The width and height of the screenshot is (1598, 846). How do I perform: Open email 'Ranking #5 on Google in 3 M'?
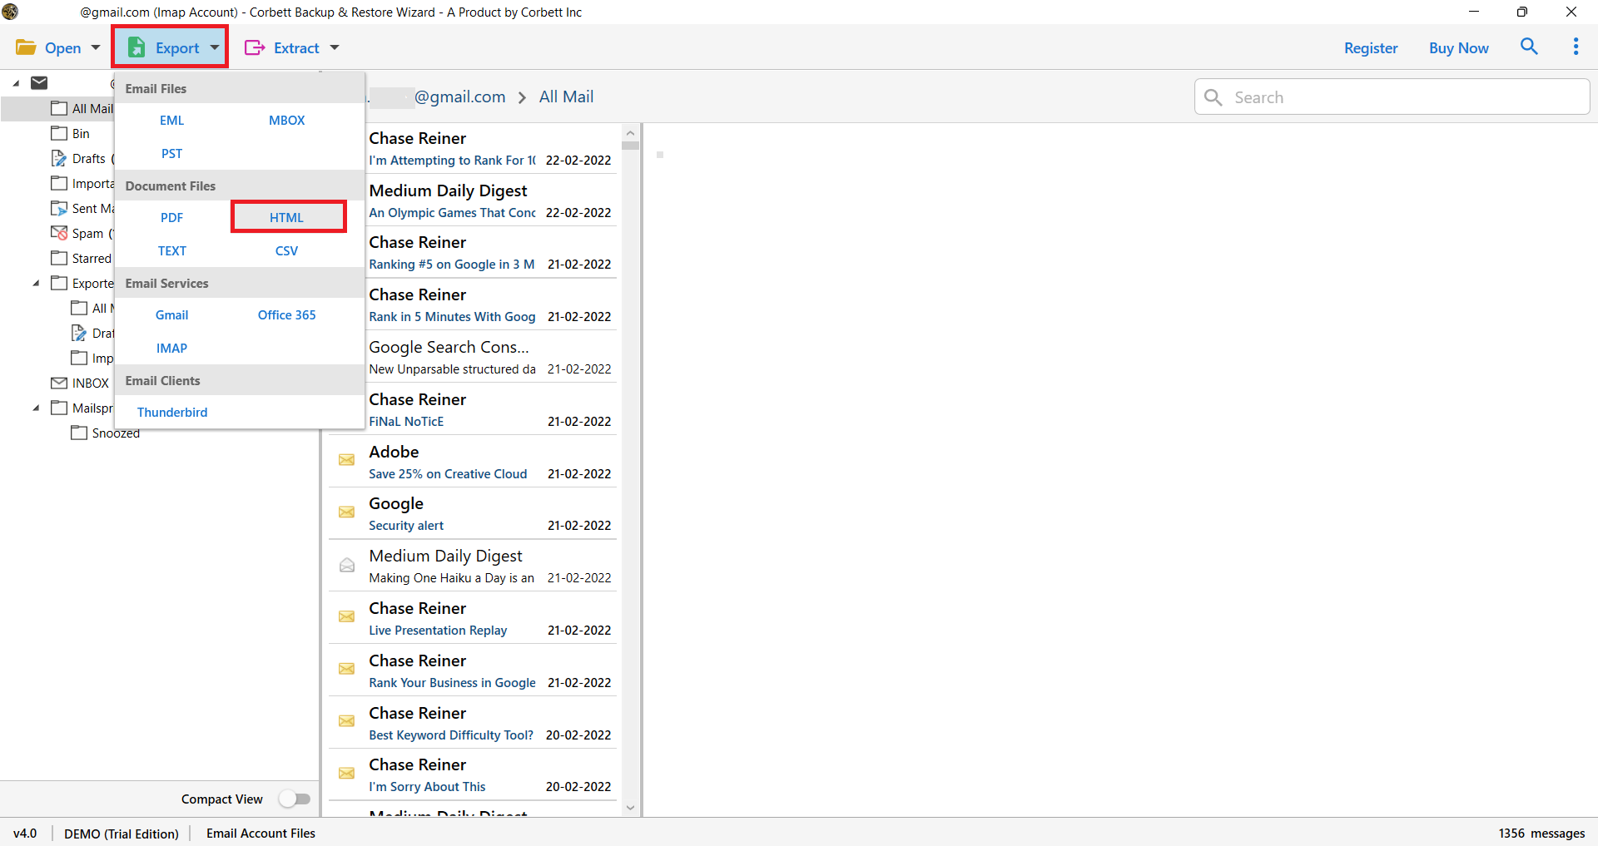[x=472, y=253]
